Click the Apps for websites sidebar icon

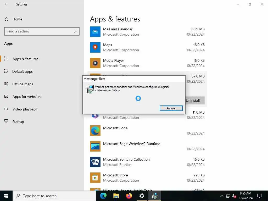coord(6,97)
